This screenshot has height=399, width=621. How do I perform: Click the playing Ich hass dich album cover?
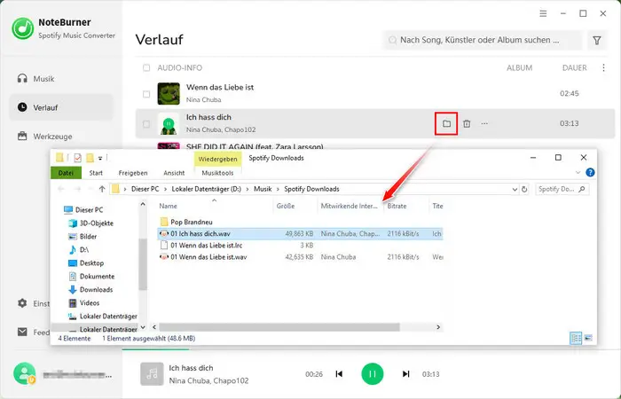click(x=169, y=123)
